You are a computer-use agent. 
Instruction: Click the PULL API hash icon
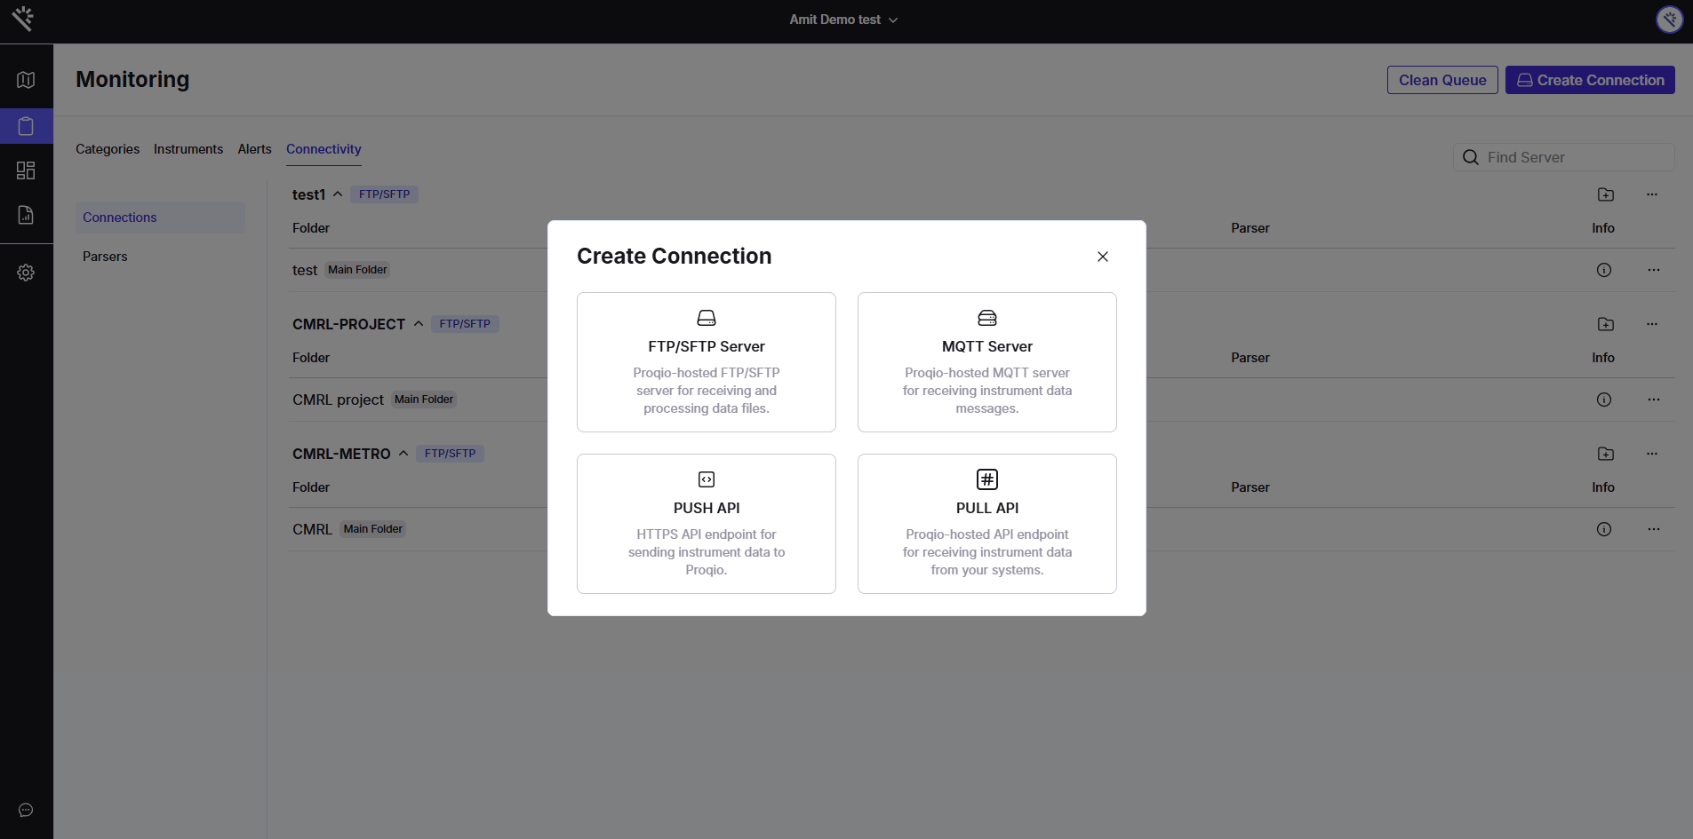click(x=987, y=479)
